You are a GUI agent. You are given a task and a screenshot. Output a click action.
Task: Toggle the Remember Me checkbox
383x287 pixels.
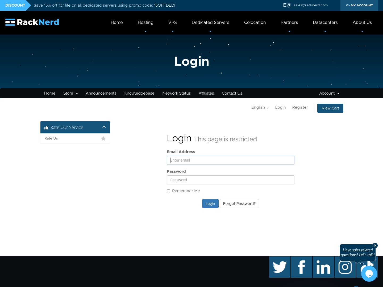pos(168,191)
